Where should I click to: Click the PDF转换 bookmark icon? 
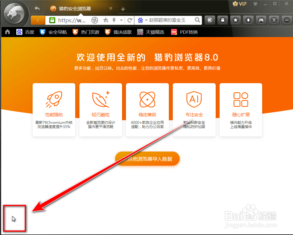(x=175, y=32)
